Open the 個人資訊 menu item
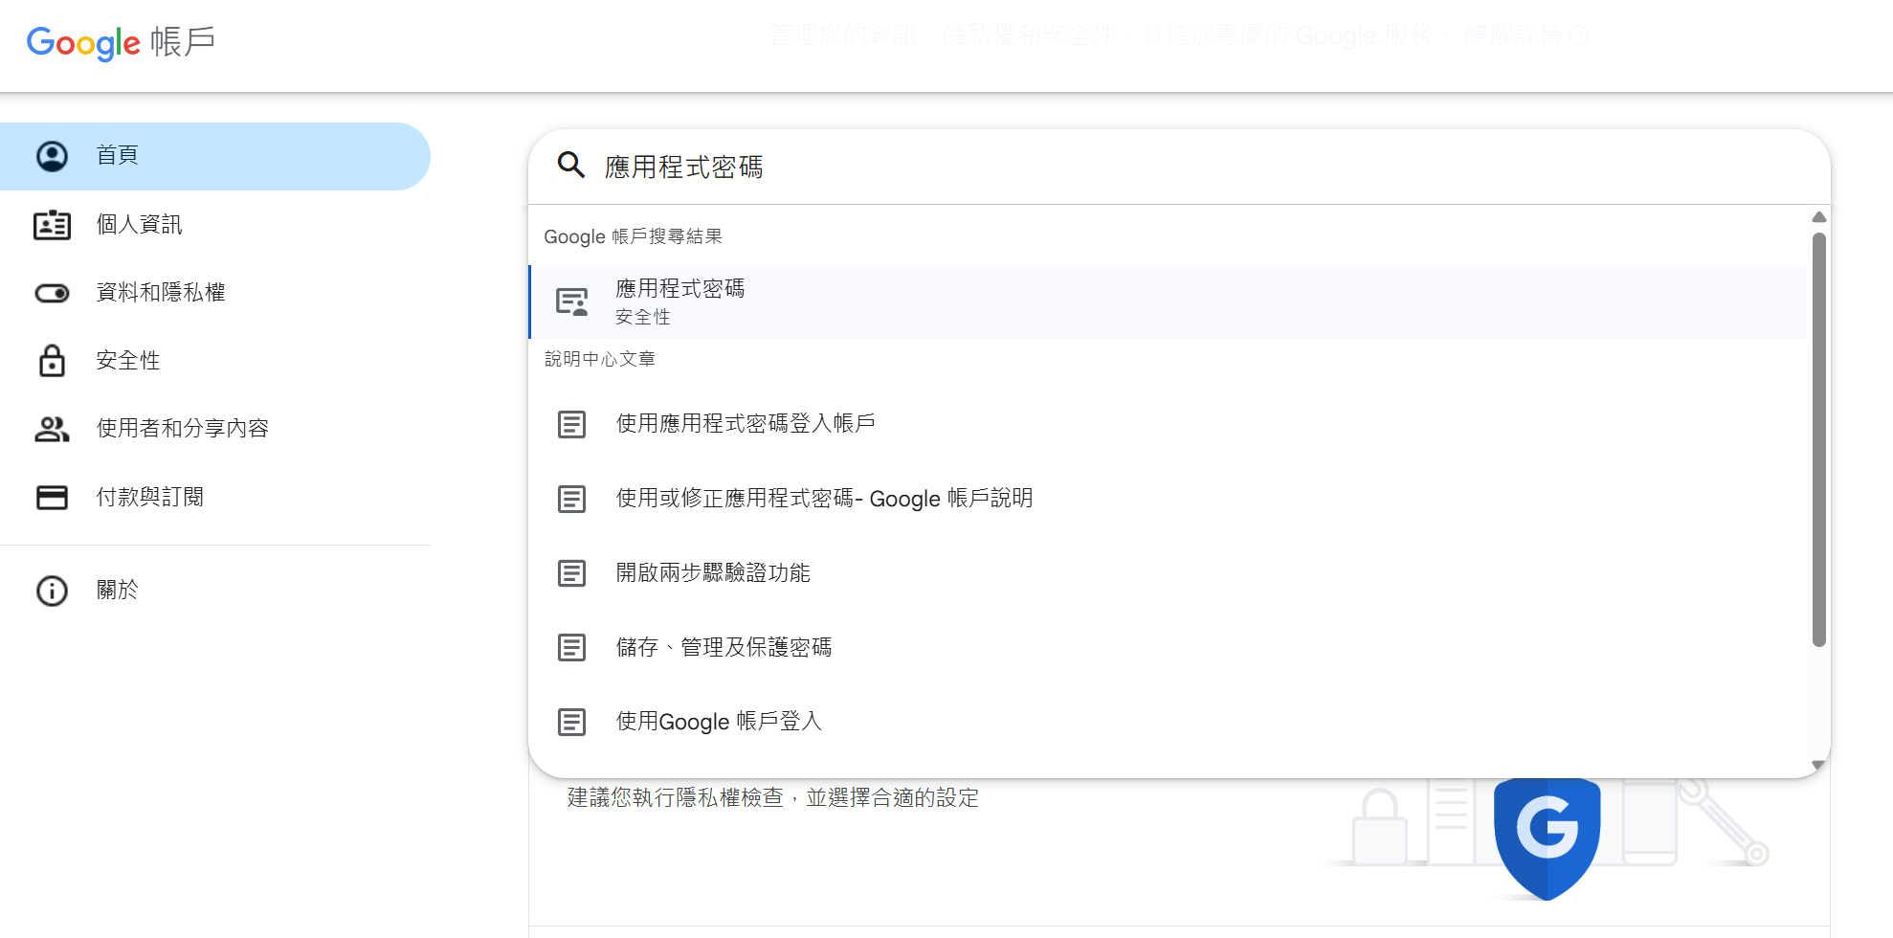The image size is (1893, 938). 215,225
